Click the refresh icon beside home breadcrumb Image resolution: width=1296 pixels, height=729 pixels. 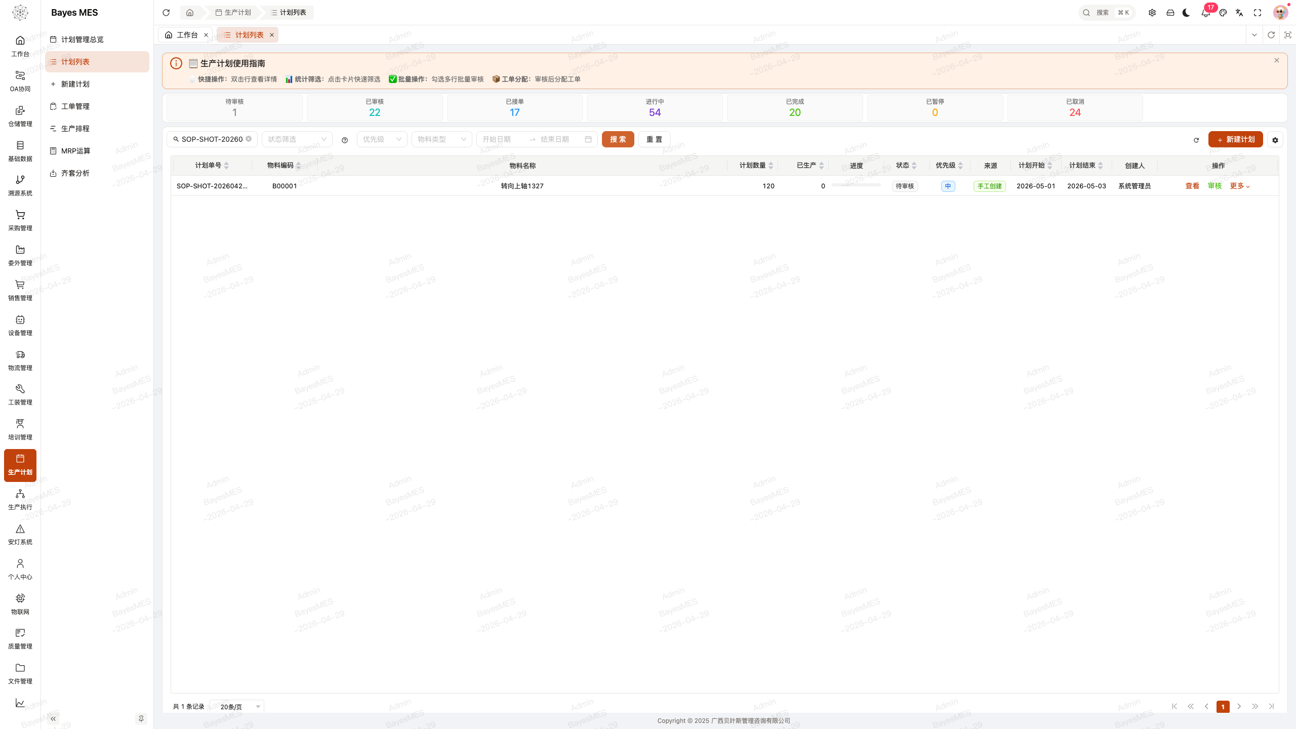166,13
